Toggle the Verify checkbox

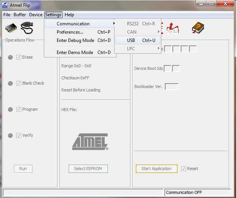pos(19,135)
